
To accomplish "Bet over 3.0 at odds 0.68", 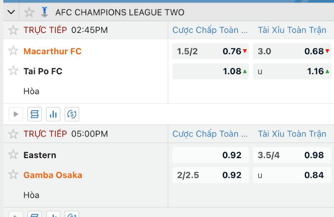I will tap(292, 51).
